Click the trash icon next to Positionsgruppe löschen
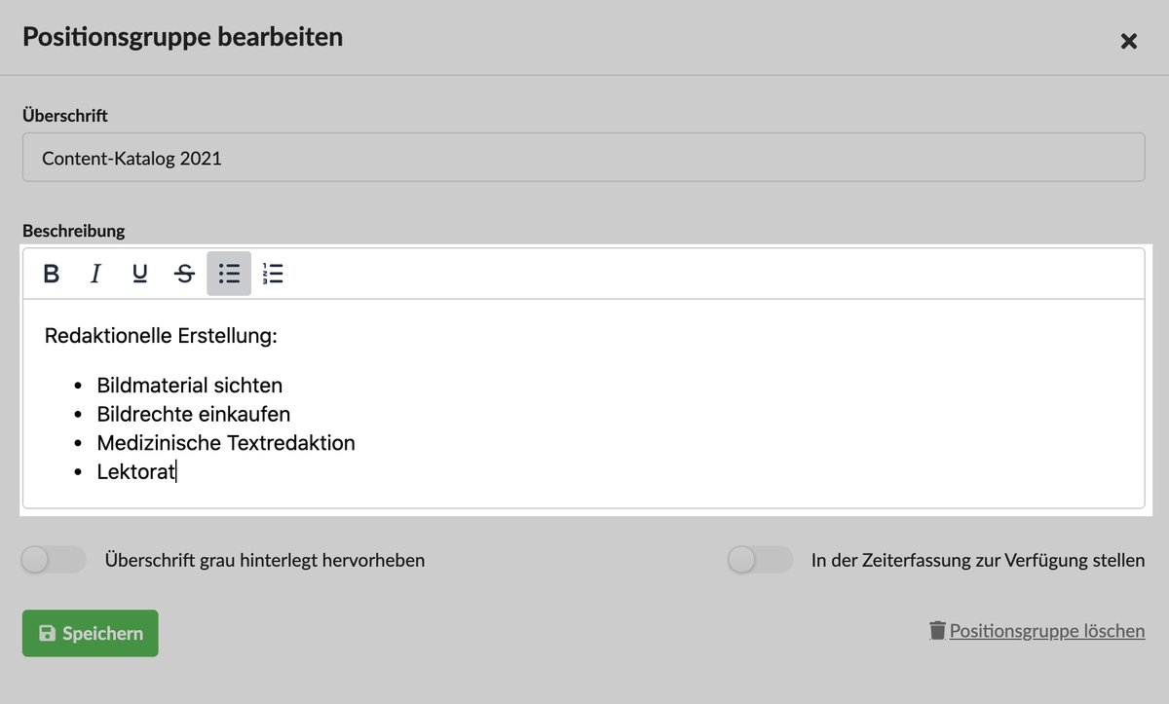This screenshot has height=704, width=1169. (937, 631)
